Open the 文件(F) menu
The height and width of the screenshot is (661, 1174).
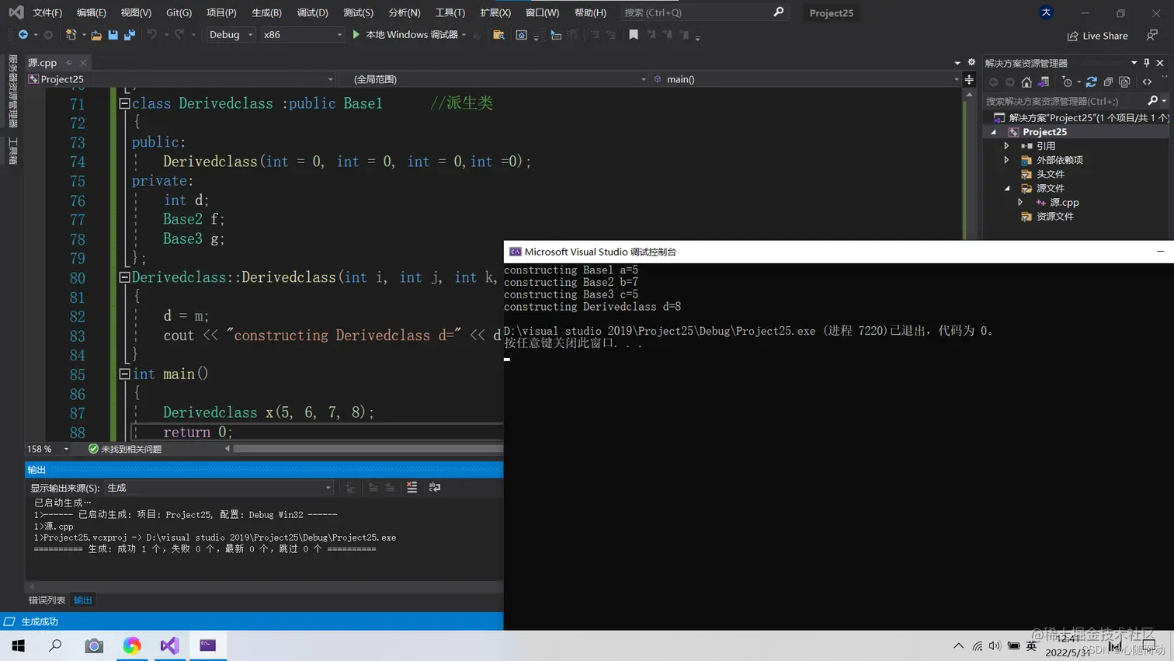(47, 12)
